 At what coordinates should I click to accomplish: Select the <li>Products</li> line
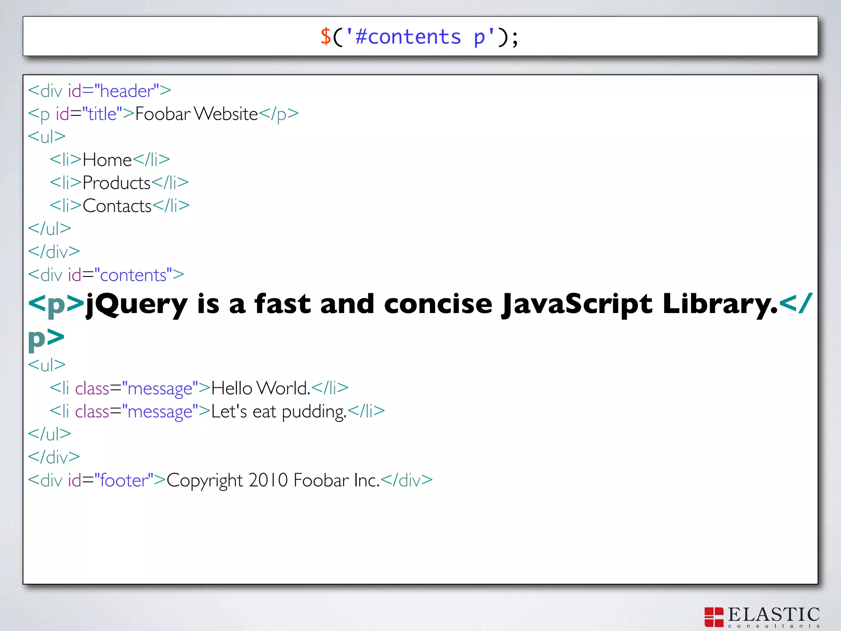119,182
